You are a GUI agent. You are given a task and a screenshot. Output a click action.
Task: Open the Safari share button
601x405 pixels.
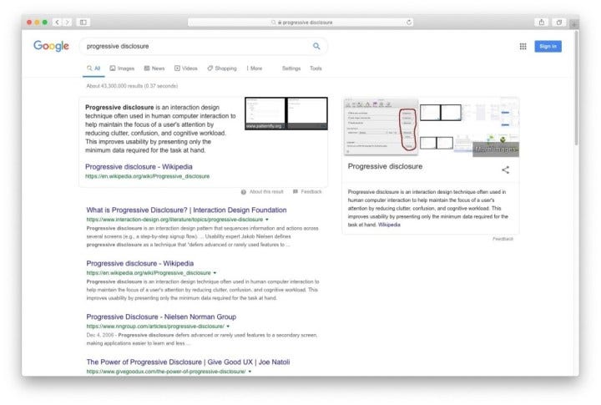(541, 23)
